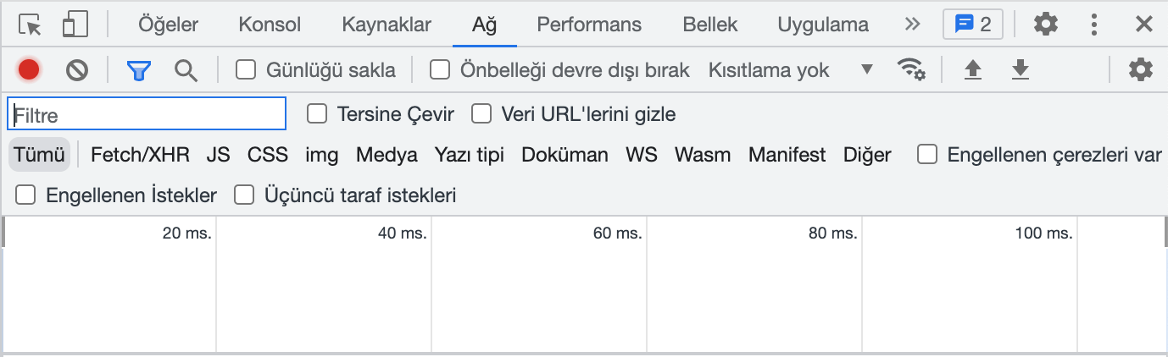1168x357 pixels.
Task: Open search with the magnifier icon
Action: point(186,69)
